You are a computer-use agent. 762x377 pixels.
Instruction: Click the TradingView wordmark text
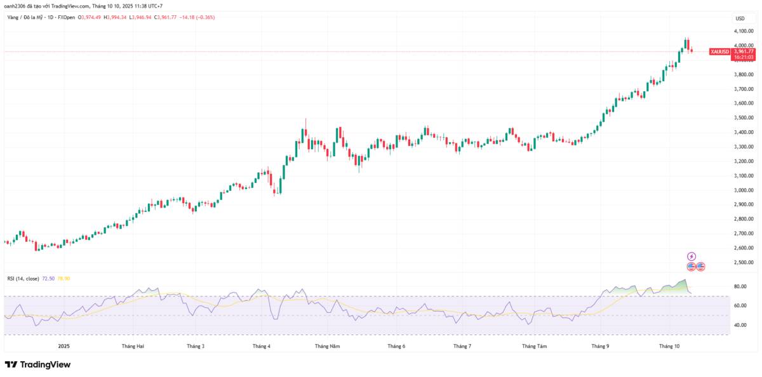click(x=45, y=364)
